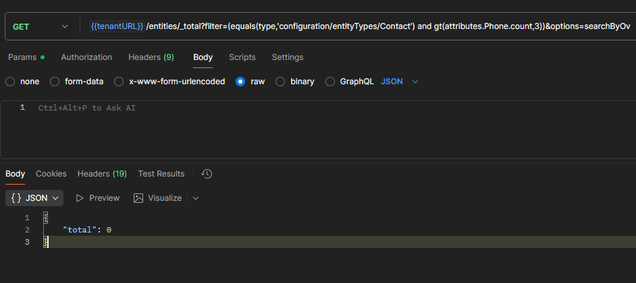Open the Test Results tab
Image resolution: width=636 pixels, height=283 pixels.
click(161, 174)
